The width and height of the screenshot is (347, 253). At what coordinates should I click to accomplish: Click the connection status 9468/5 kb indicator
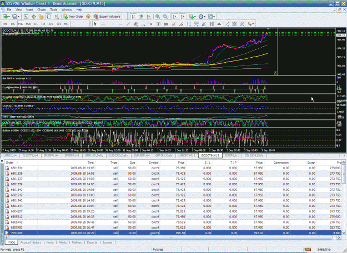pyautogui.click(x=324, y=249)
